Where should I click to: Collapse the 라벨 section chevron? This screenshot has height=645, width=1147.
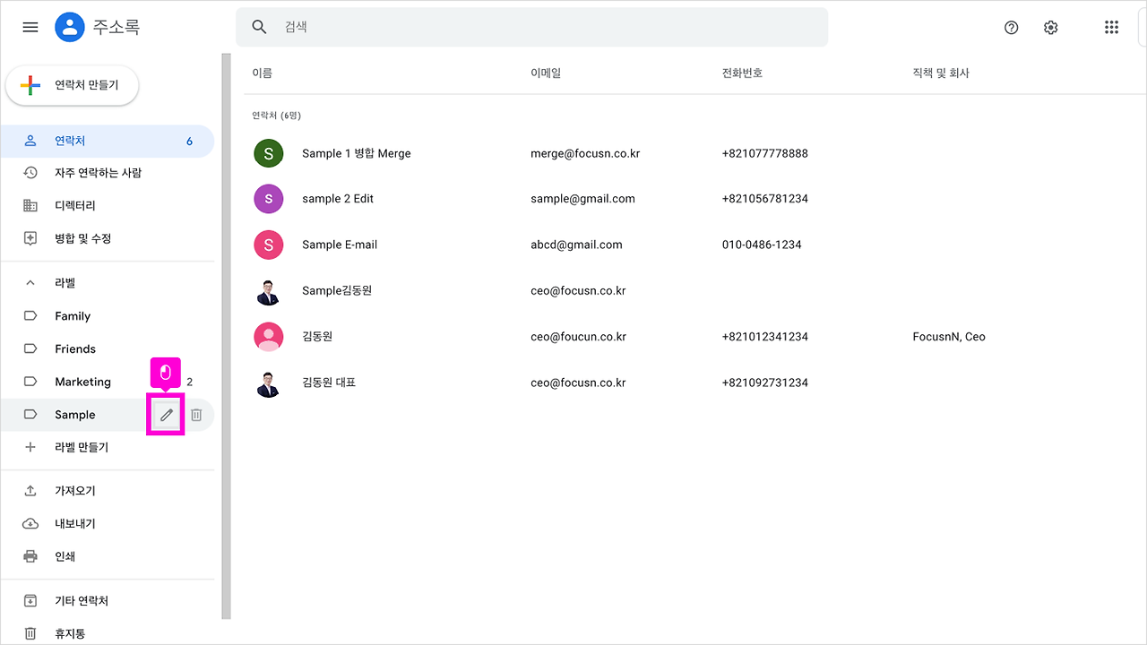(x=30, y=282)
